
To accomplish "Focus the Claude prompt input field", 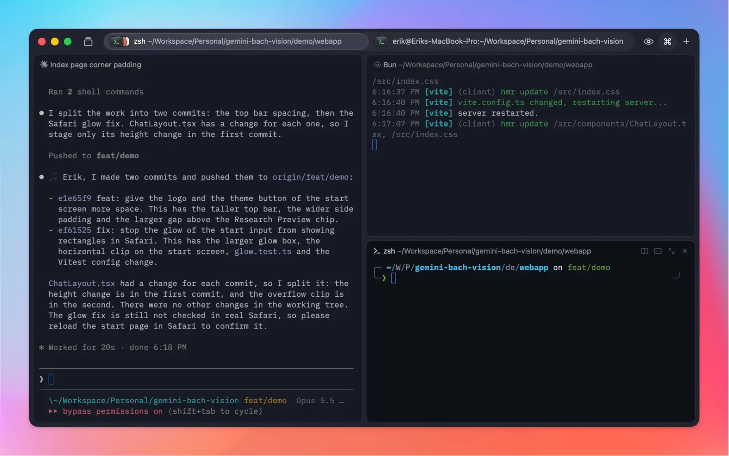I will 196,379.
